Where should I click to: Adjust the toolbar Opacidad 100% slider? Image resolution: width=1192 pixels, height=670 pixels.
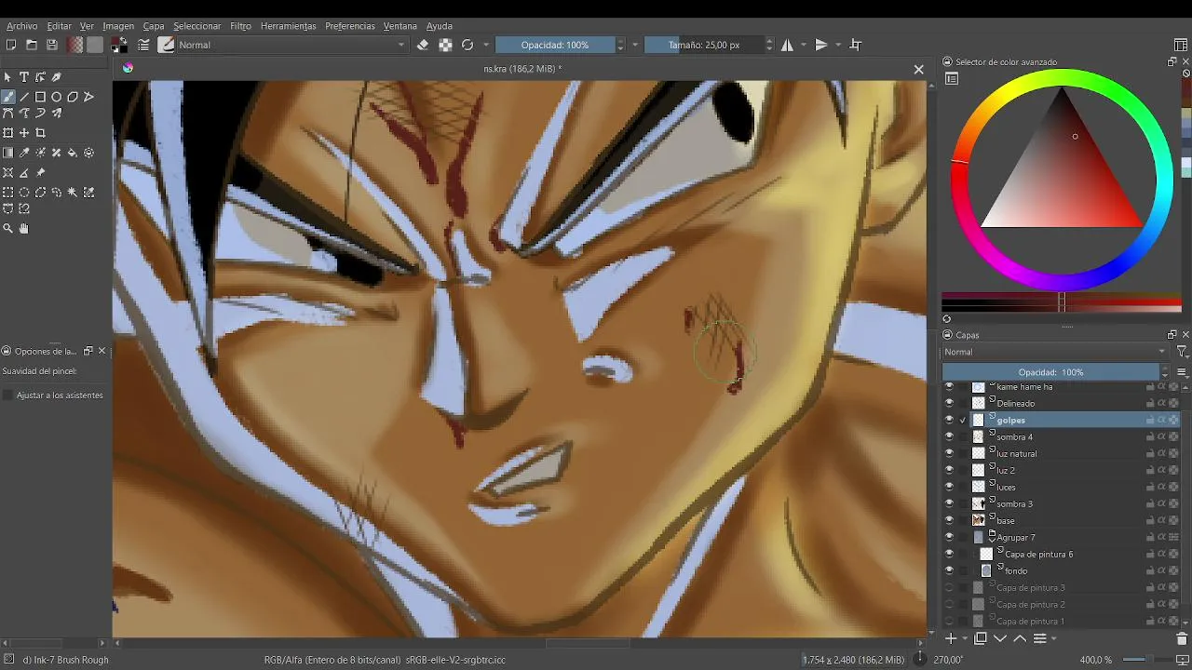(555, 45)
